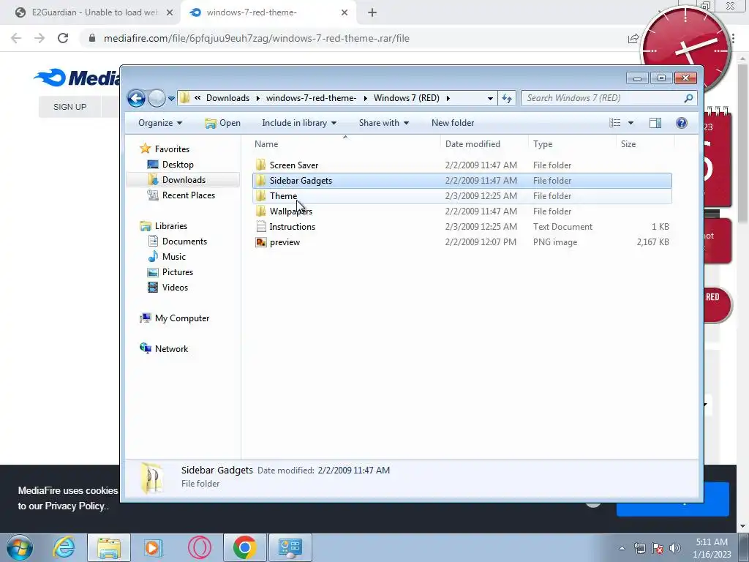749x562 pixels.
Task: Click the Explorer Forward arrow button
Action: pos(157,99)
